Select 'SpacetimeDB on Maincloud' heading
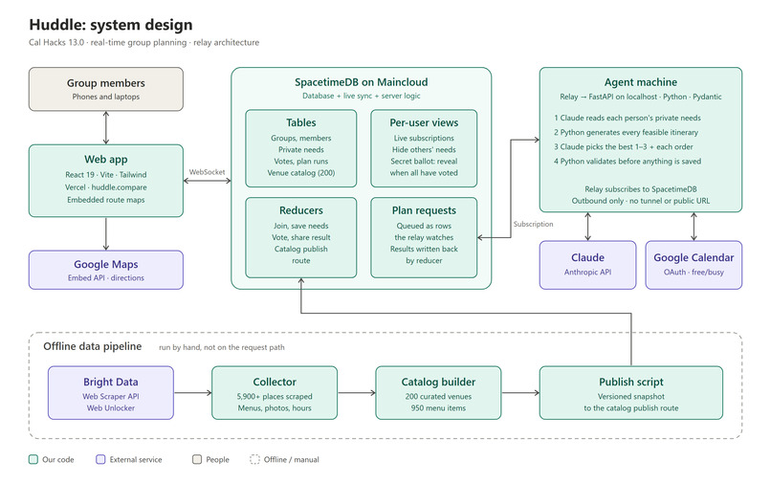The height and width of the screenshot is (482, 771). pyautogui.click(x=361, y=82)
